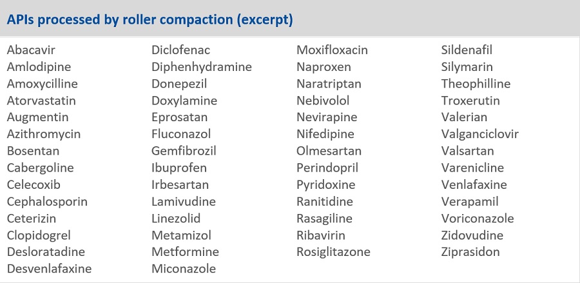
Task: Click on Voriconazole entry
Action: (x=477, y=218)
